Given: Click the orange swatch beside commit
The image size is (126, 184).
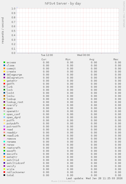Looking at the screenshot, I should (4, 68).
